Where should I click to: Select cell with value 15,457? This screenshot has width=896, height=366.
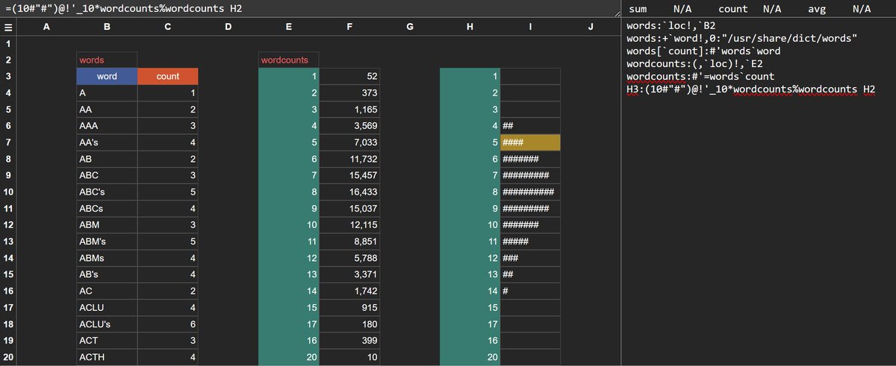[x=349, y=174]
